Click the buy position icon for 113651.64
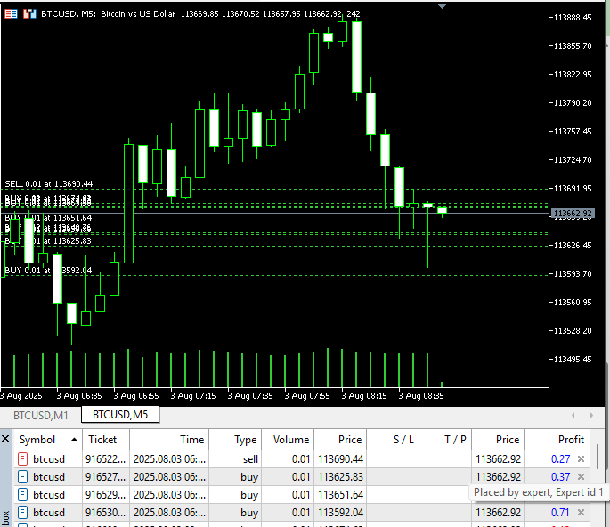This screenshot has width=610, height=527. coord(23,495)
